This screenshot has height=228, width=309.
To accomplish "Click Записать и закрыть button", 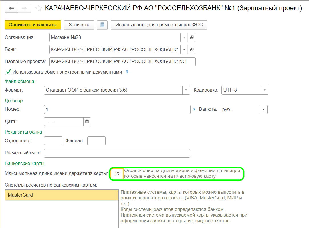I will (33, 25).
